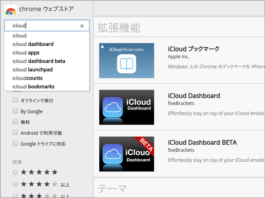Click the テーマ section heading

click(x=112, y=189)
